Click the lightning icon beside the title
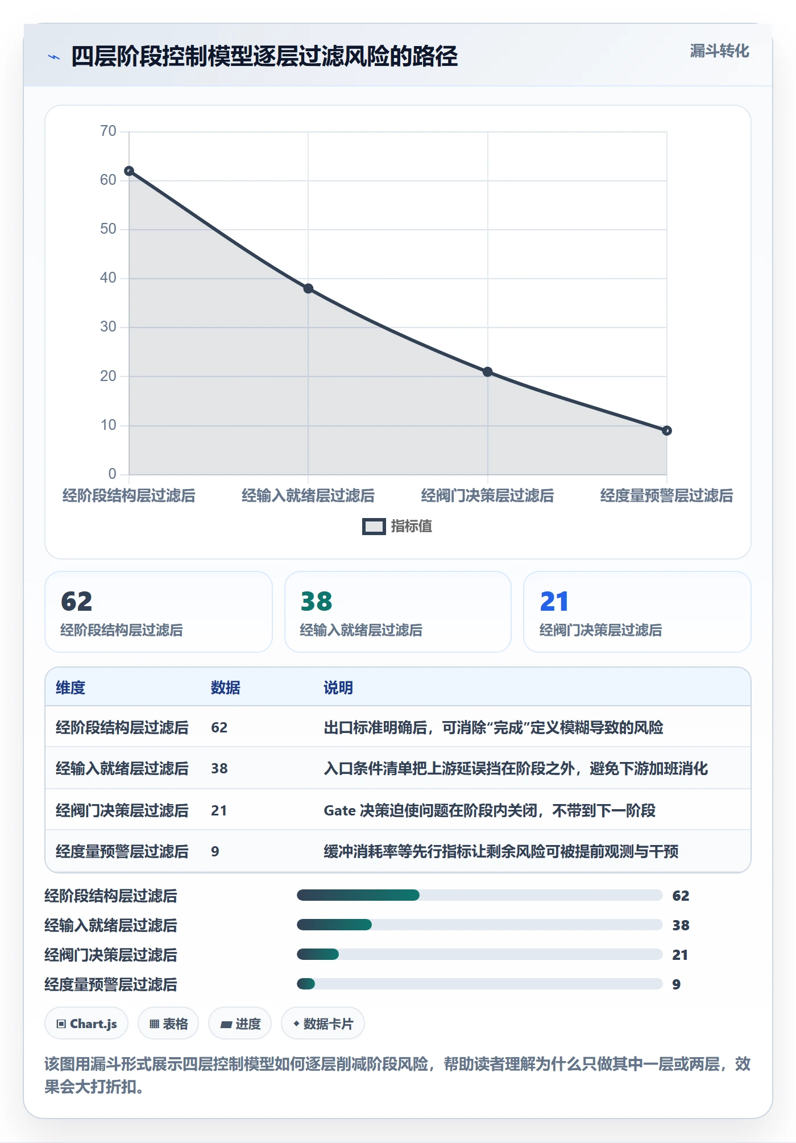Viewport: 796px width, 1143px height. [x=54, y=57]
